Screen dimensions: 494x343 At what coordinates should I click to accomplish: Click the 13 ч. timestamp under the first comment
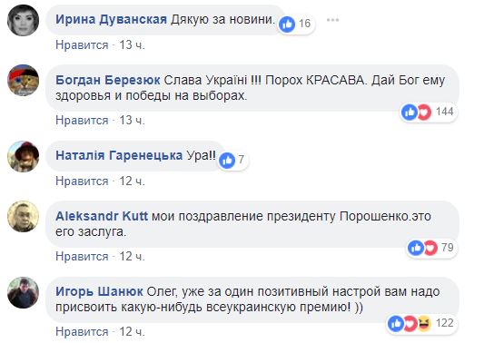132,45
